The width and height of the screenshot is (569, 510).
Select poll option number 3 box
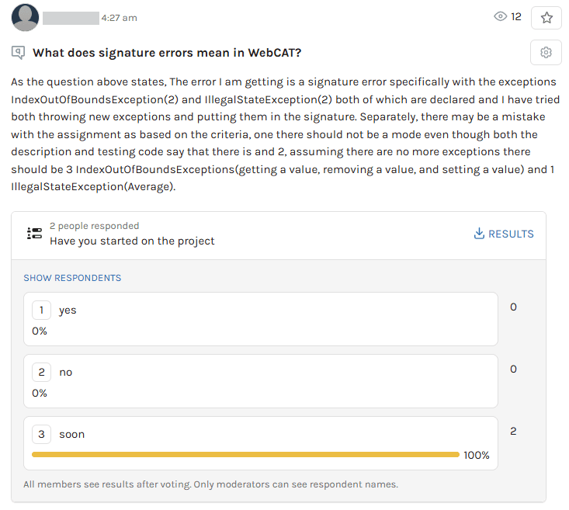click(41, 434)
